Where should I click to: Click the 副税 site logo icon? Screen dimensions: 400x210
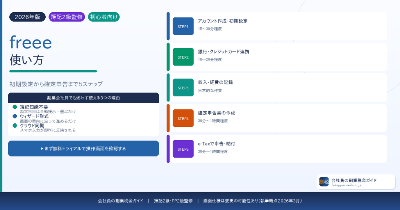pos(324,182)
